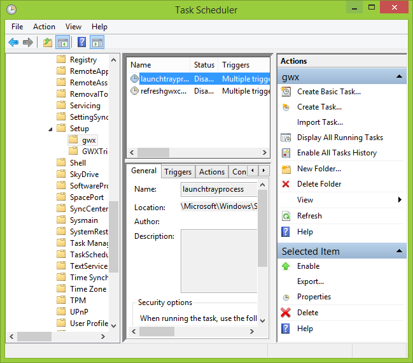This screenshot has height=363, width=413.
Task: Click the Display All Running Tasks icon
Action: [x=286, y=138]
